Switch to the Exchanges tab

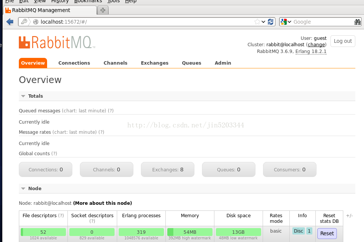pos(154,63)
